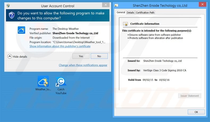Switch to the General certificate tab

[x=121, y=12]
